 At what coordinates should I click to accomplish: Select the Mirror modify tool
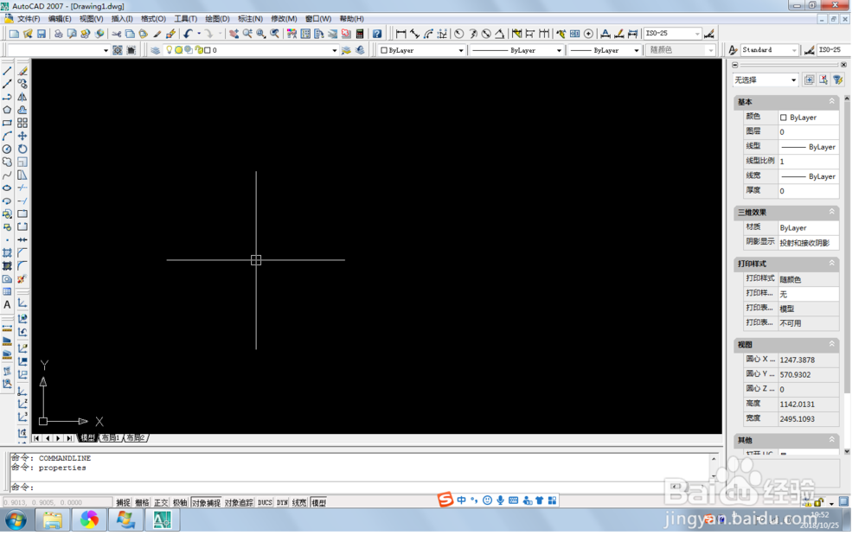coord(22,97)
